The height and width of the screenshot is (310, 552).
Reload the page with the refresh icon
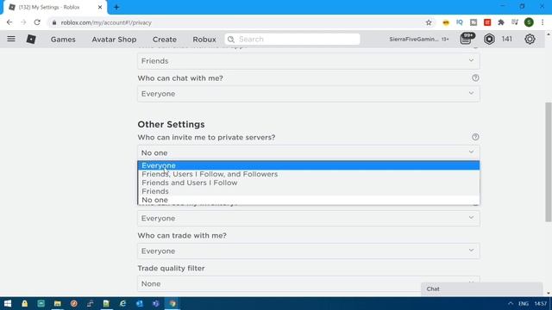[x=37, y=22]
